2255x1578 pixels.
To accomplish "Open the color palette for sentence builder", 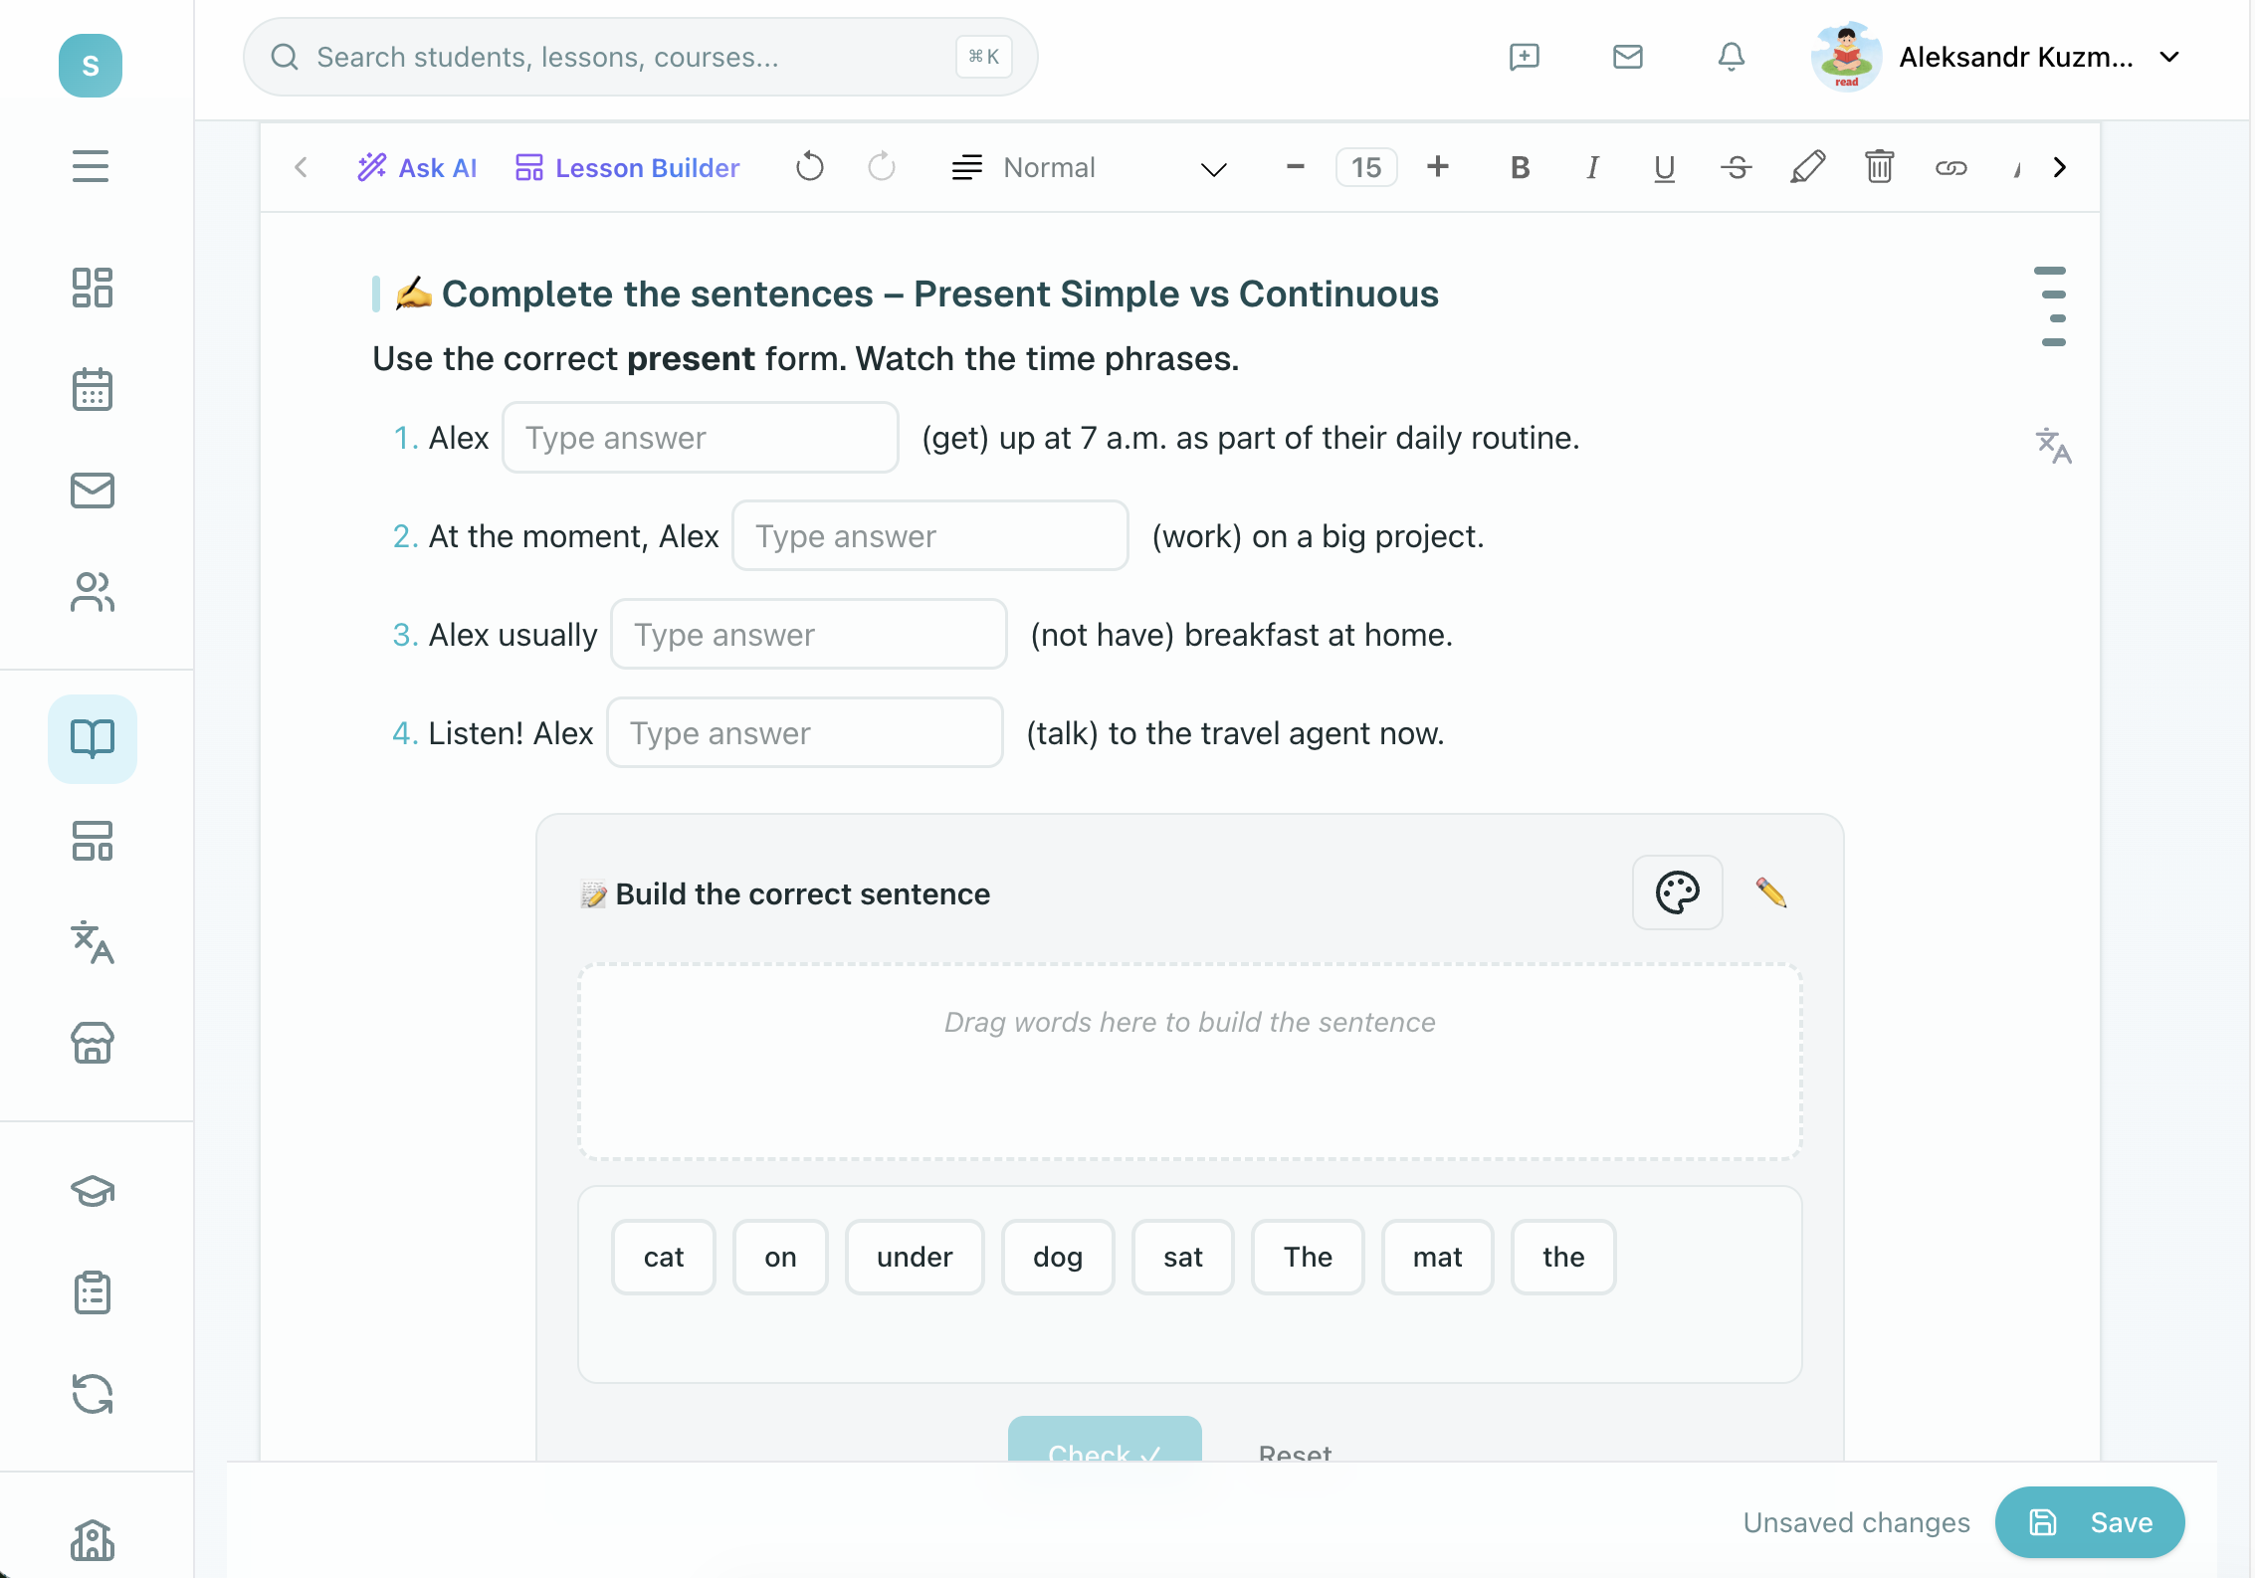I will click(1677, 892).
